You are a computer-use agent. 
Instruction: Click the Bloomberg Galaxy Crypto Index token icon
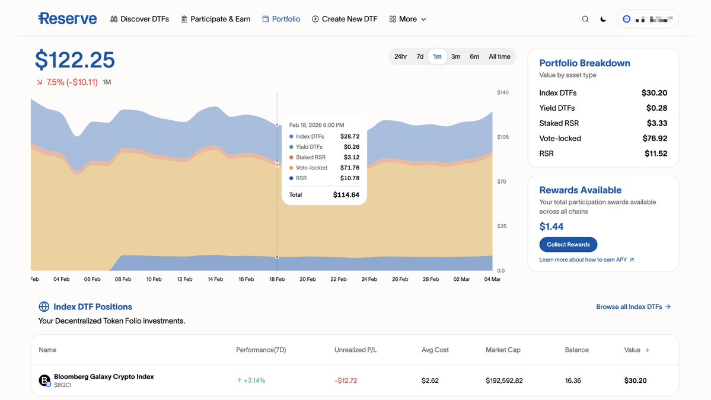pyautogui.click(x=44, y=380)
